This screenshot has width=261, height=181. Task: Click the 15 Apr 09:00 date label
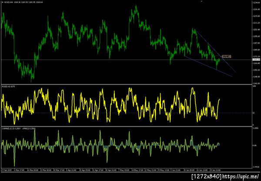click(x=85, y=171)
